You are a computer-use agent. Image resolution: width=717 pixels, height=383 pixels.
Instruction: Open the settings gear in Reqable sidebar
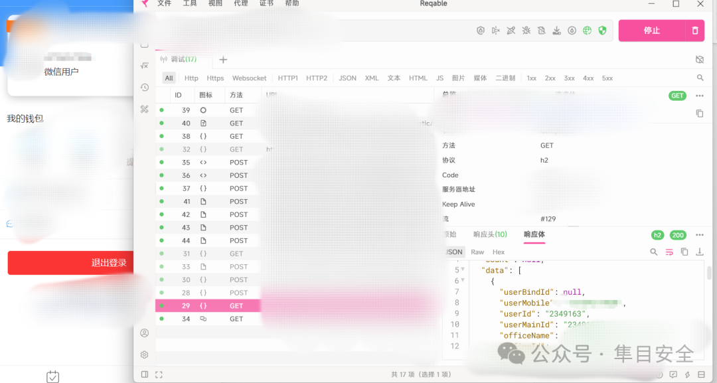click(x=145, y=354)
